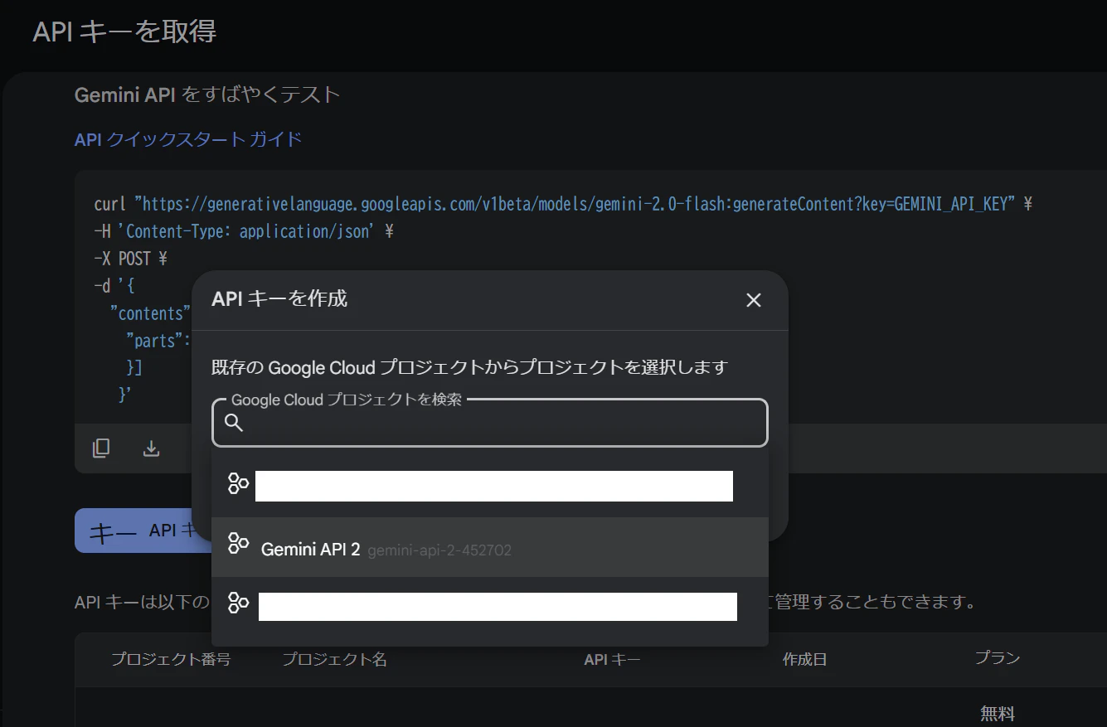The image size is (1107, 727).
Task: Click the magnifier icon in project search
Action: coord(234,423)
